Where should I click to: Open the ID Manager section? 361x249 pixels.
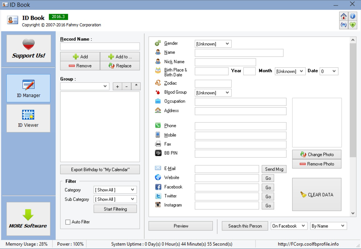point(28,88)
